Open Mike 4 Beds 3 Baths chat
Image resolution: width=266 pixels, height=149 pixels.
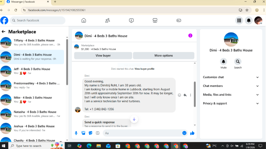pos(32,100)
